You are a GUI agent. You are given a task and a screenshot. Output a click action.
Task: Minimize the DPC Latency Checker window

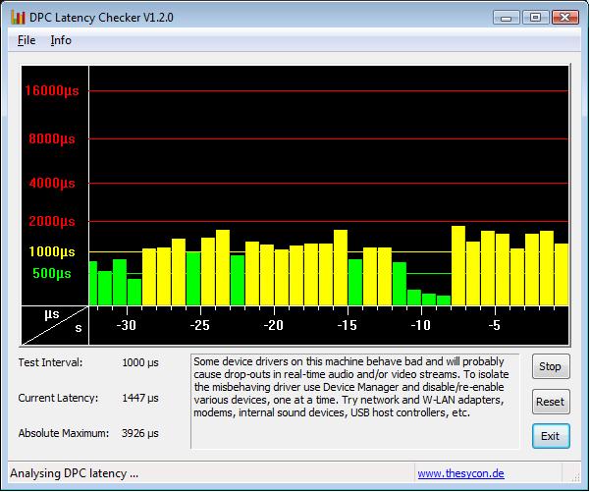[507, 18]
